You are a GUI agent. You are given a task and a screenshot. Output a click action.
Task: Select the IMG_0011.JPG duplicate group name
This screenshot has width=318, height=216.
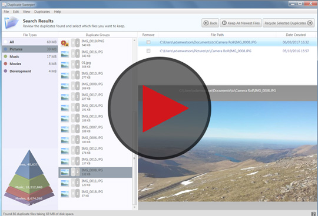(92, 181)
